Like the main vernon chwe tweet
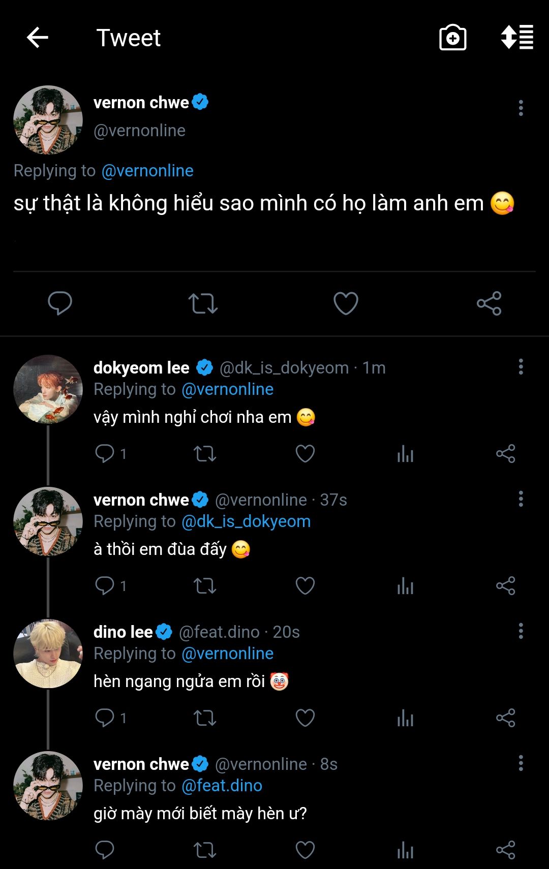This screenshot has width=549, height=869. pos(346,303)
